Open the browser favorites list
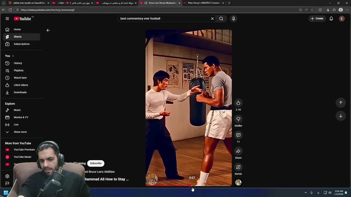Image resolution: width=351 pixels, height=197 pixels. click(334, 10)
